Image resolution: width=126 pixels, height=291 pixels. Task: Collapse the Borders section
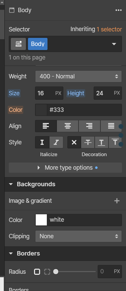click(11, 253)
